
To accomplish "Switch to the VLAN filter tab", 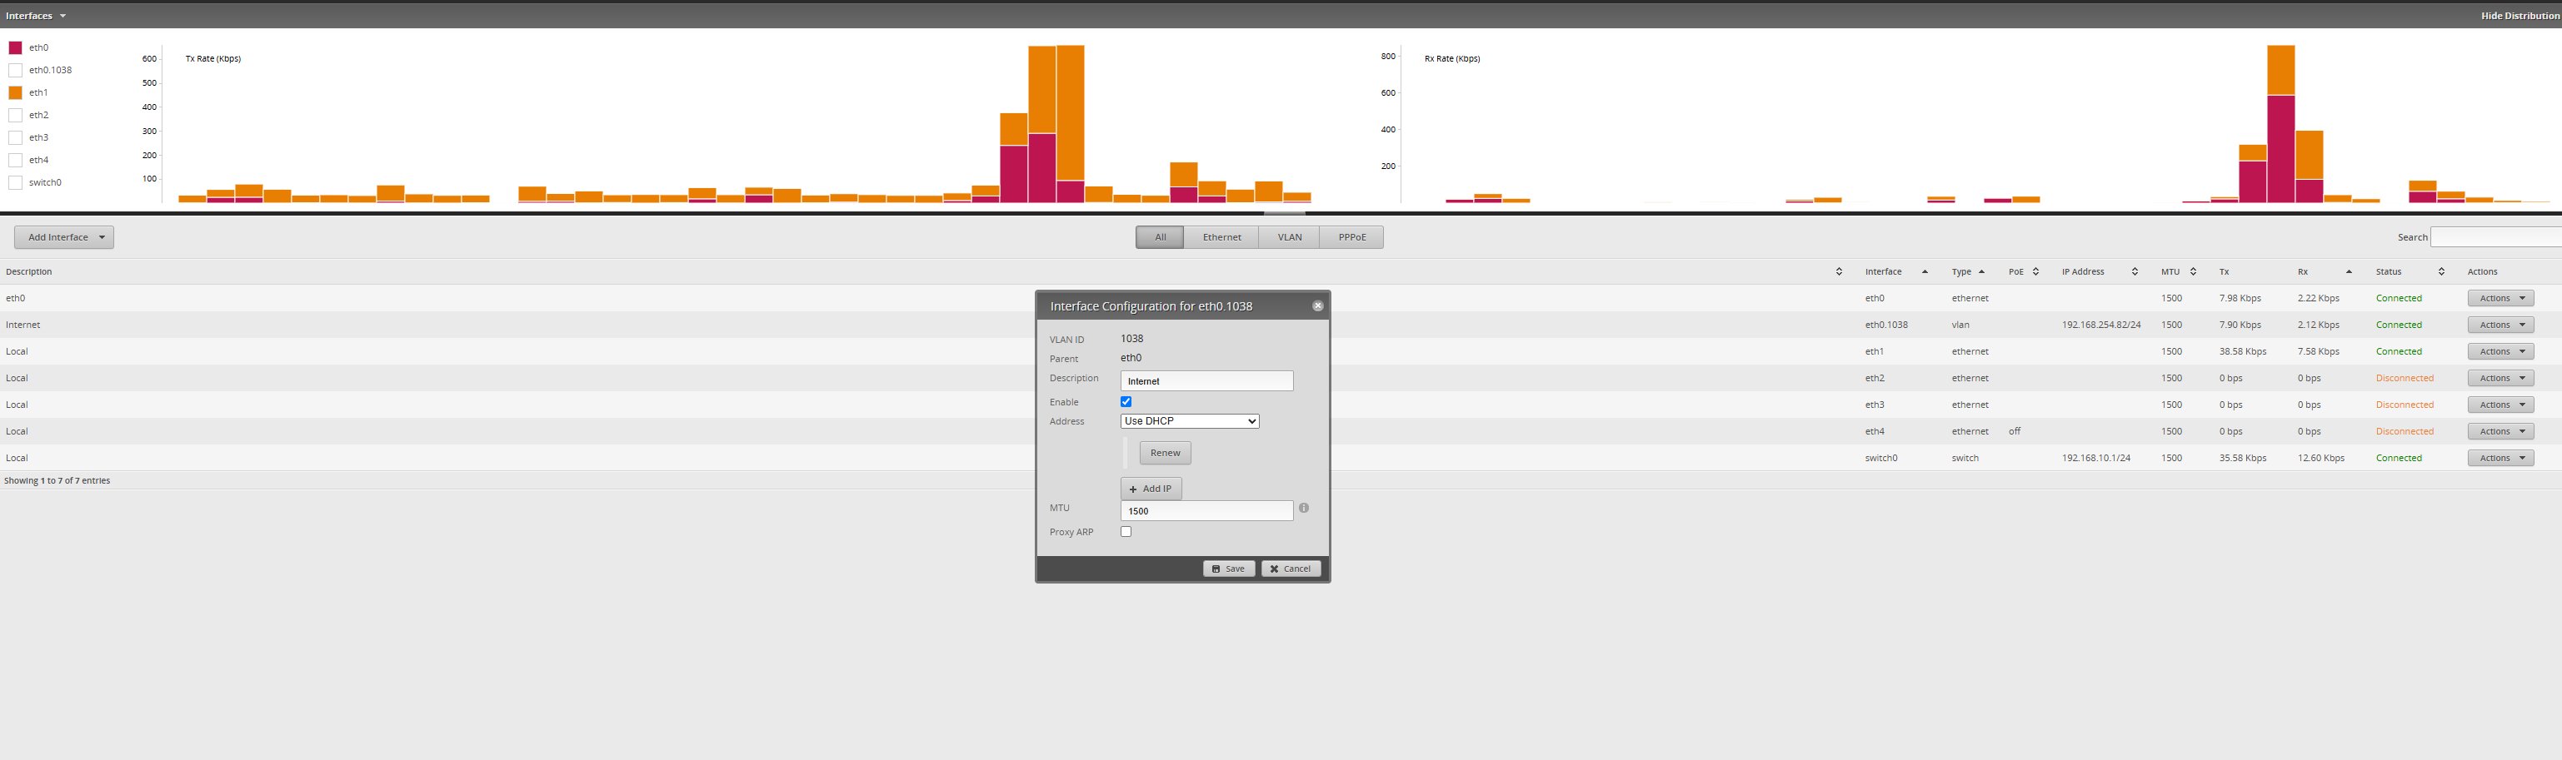I will pos(1289,237).
